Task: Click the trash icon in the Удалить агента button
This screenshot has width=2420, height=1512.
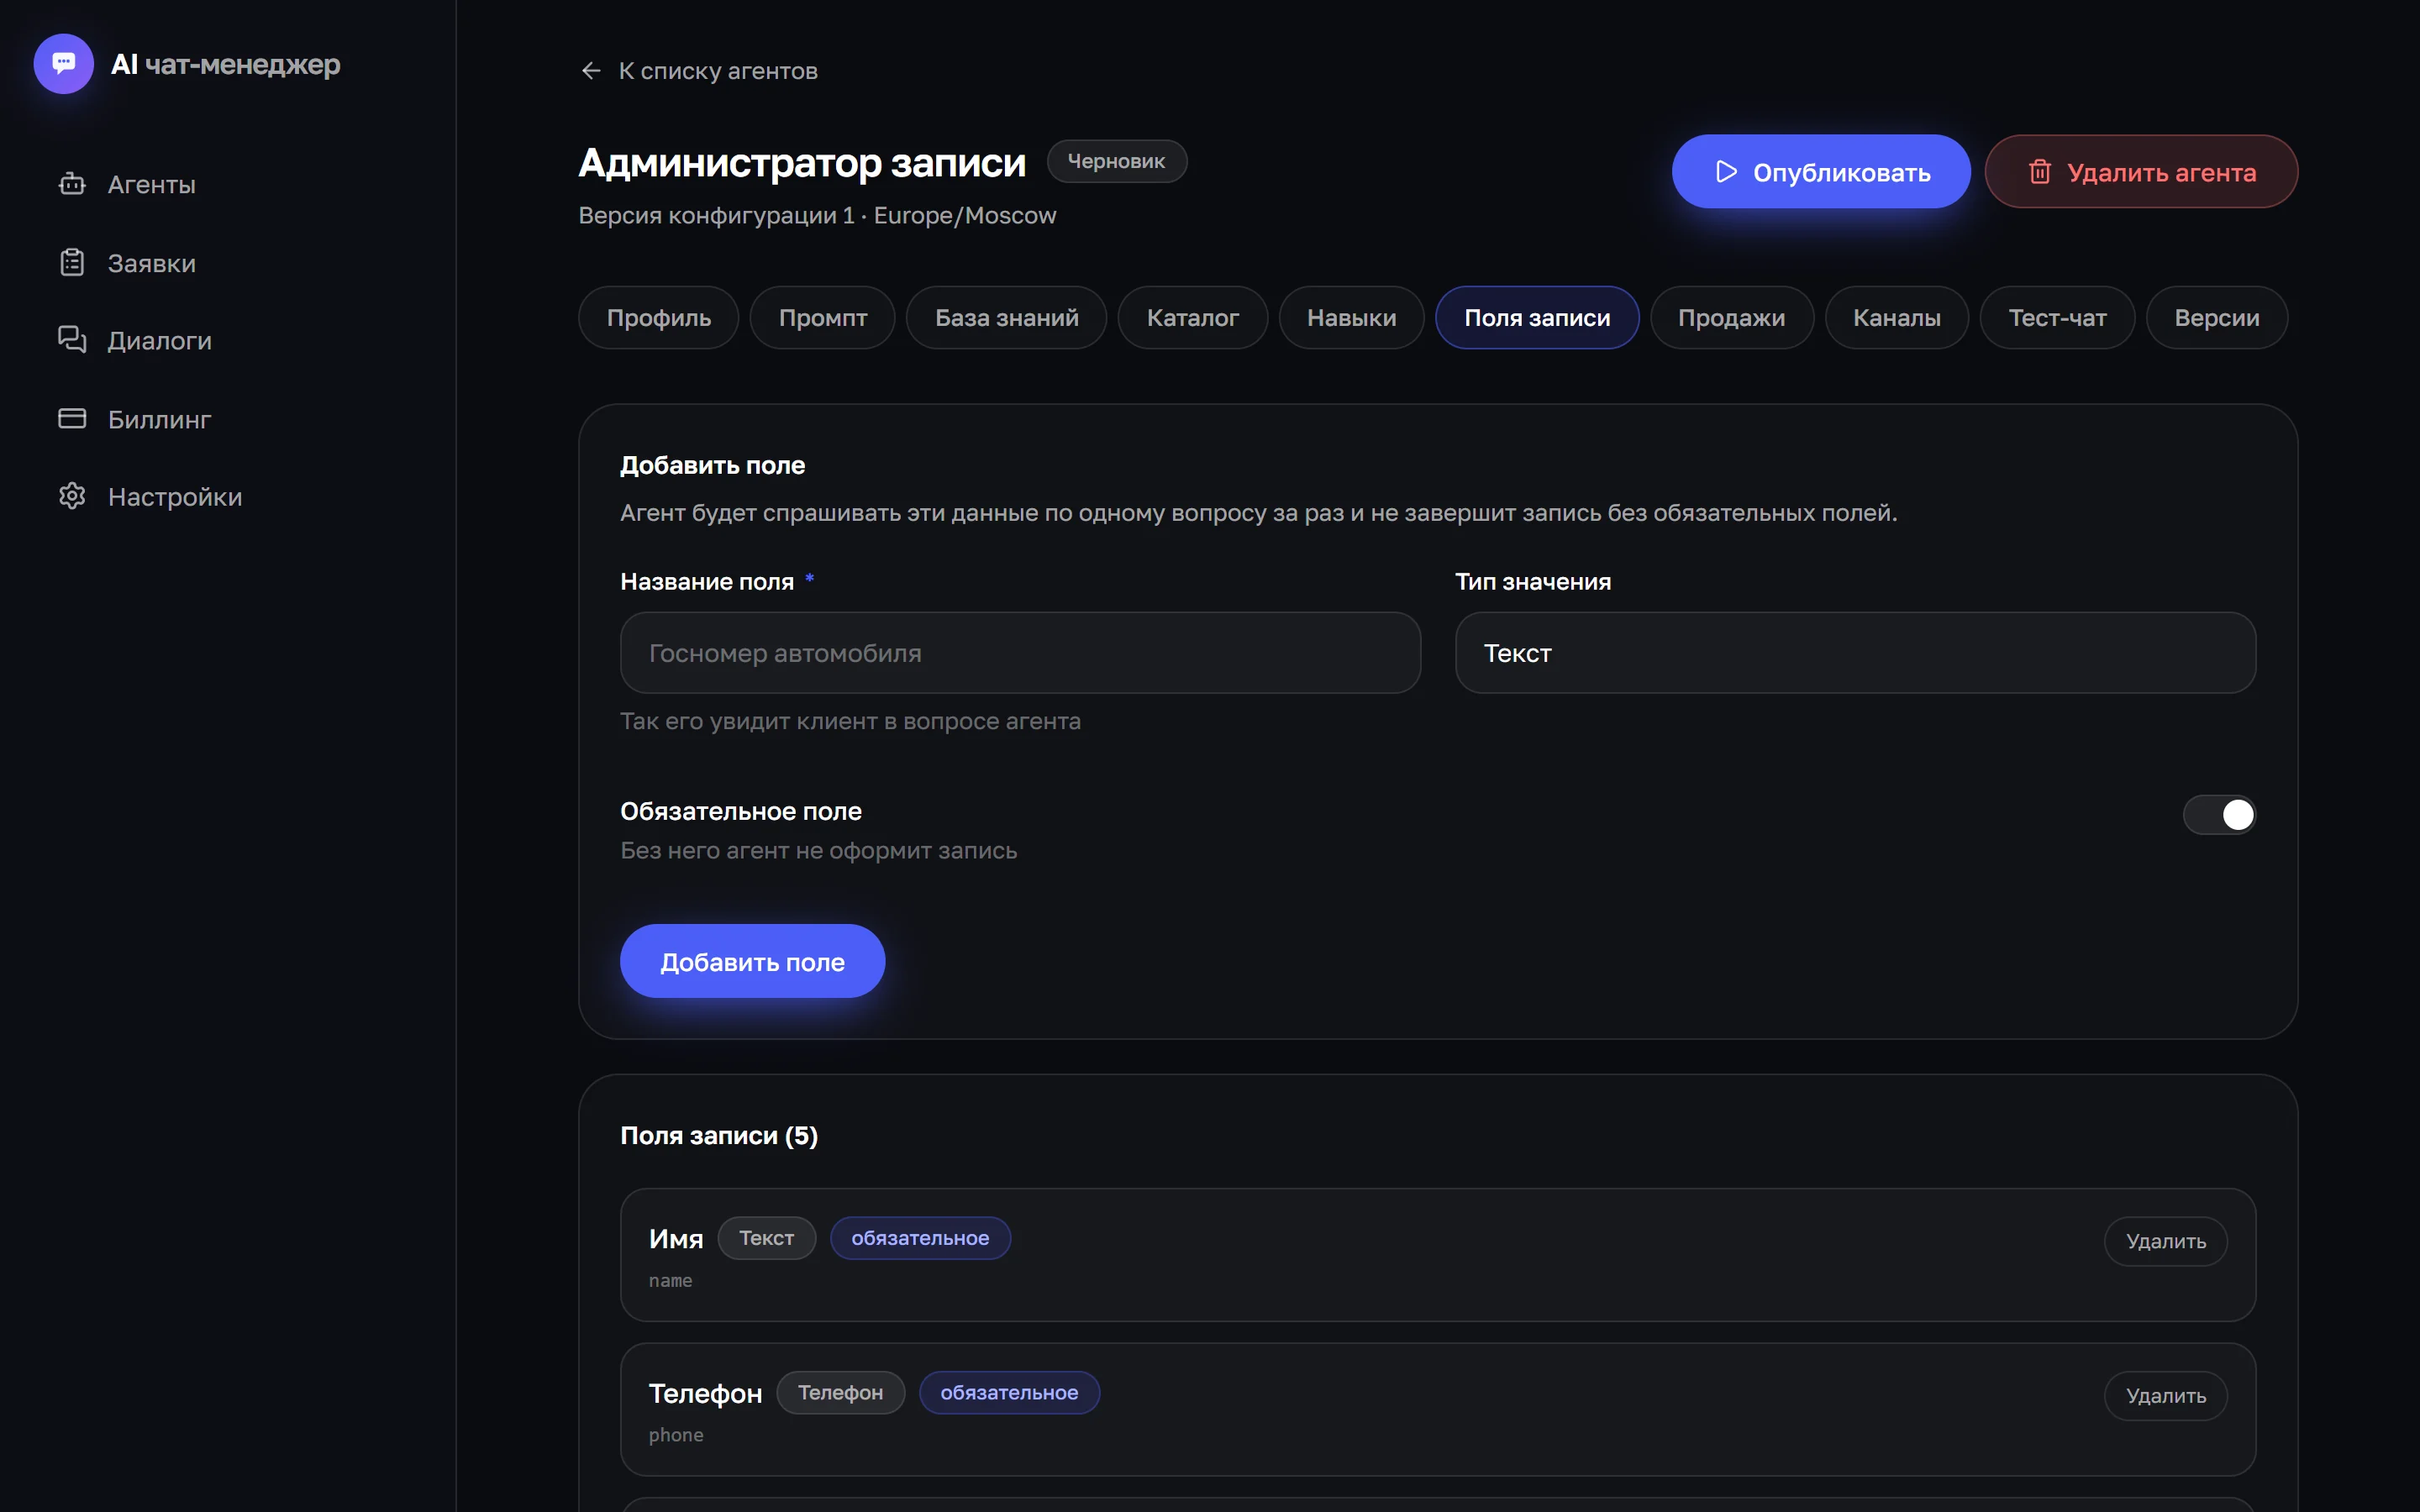Action: pyautogui.click(x=2040, y=172)
